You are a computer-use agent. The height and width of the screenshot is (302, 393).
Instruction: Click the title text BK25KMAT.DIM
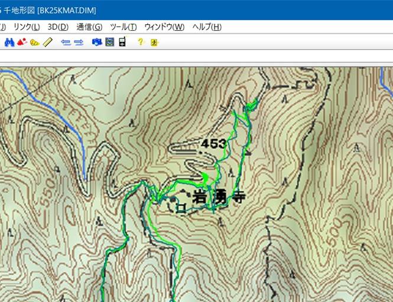click(x=67, y=11)
